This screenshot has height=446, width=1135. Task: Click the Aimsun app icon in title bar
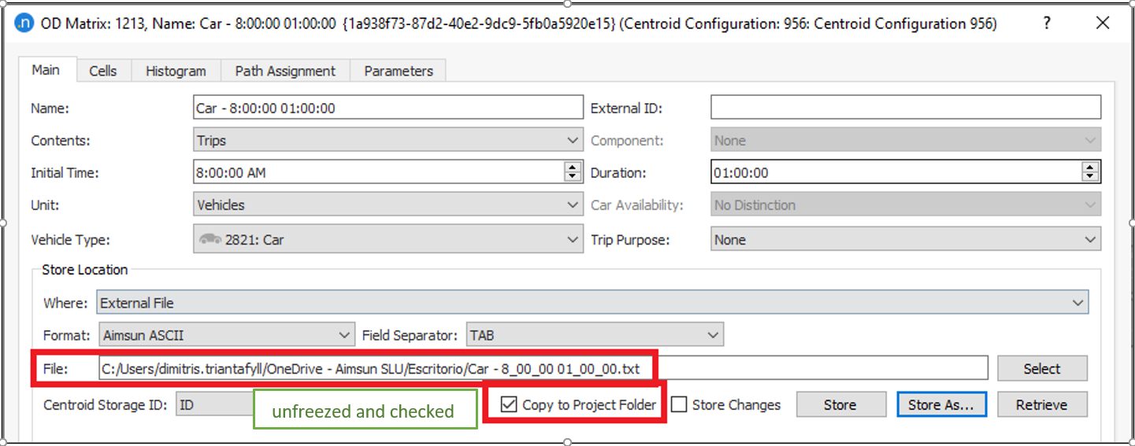tap(24, 24)
